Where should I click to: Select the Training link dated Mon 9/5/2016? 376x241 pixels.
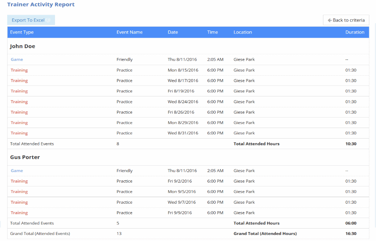tap(19, 192)
